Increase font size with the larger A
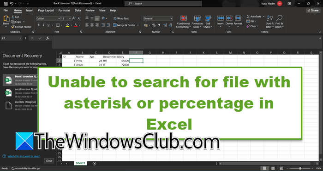Image resolution: width=323 pixels, height=171 pixels. point(74,18)
